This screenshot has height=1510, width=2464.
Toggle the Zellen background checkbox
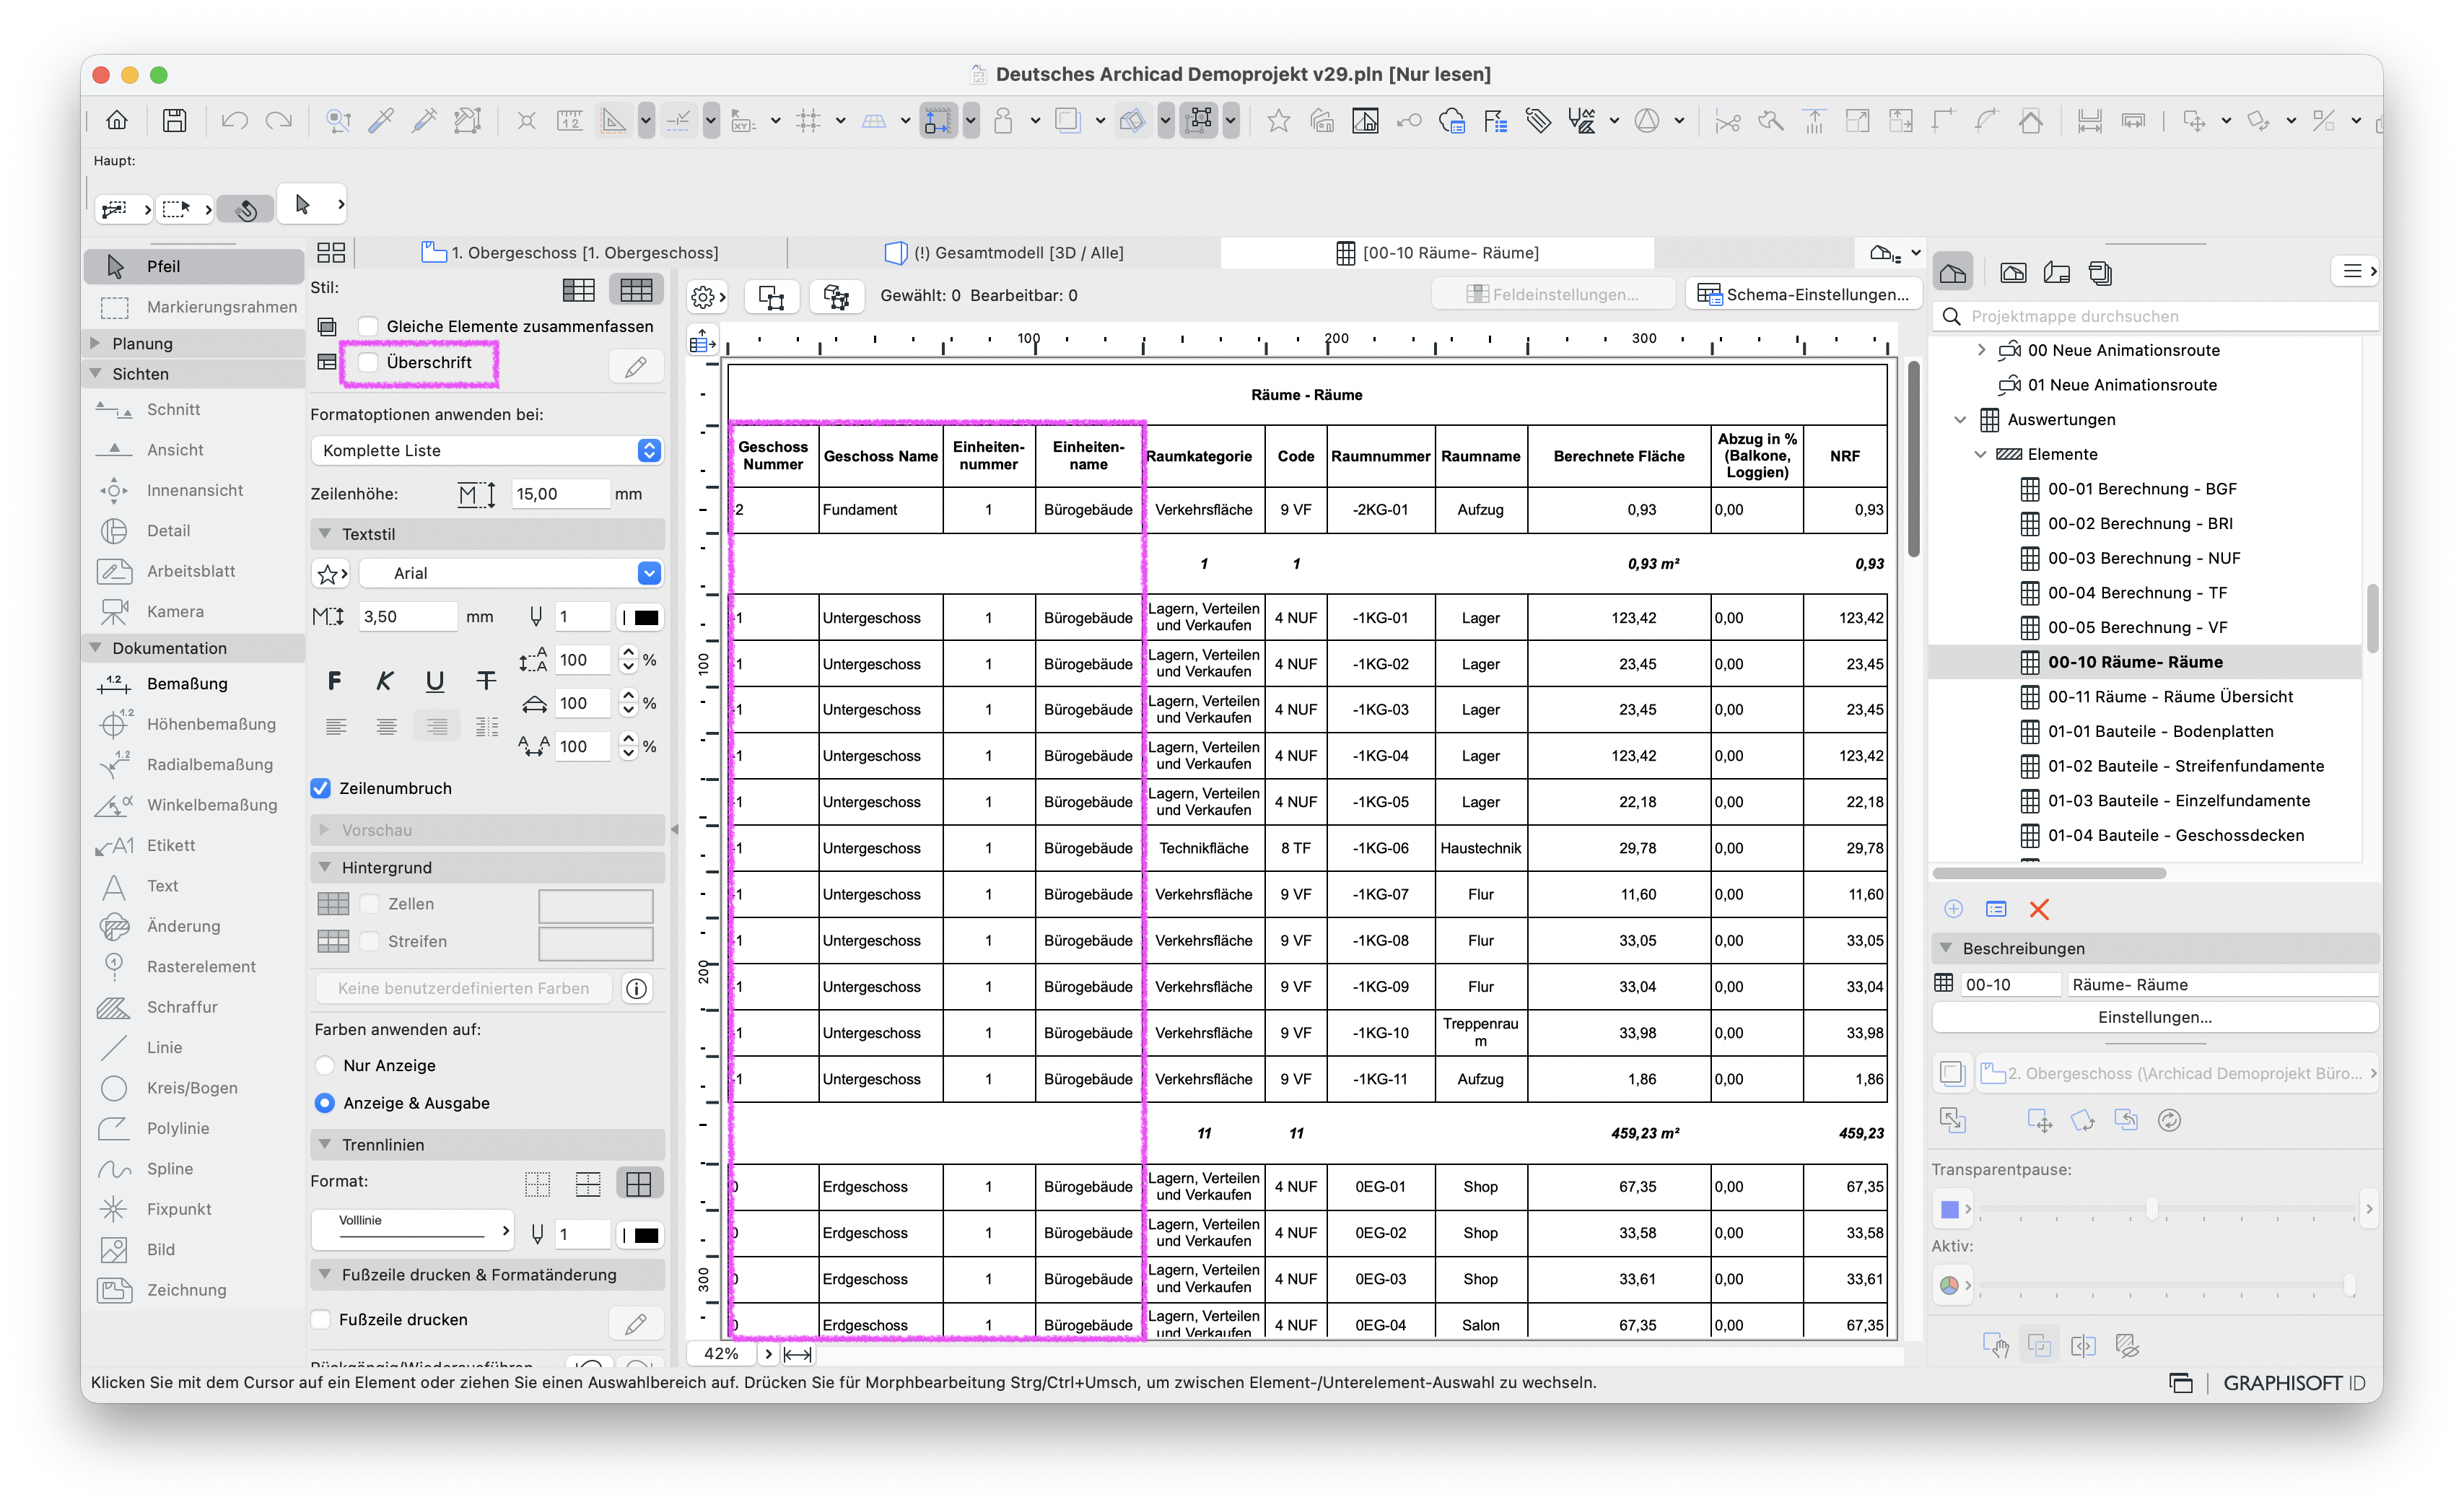(370, 904)
